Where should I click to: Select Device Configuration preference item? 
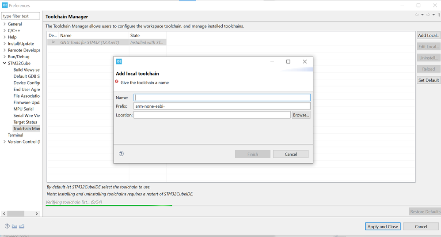pyautogui.click(x=27, y=83)
